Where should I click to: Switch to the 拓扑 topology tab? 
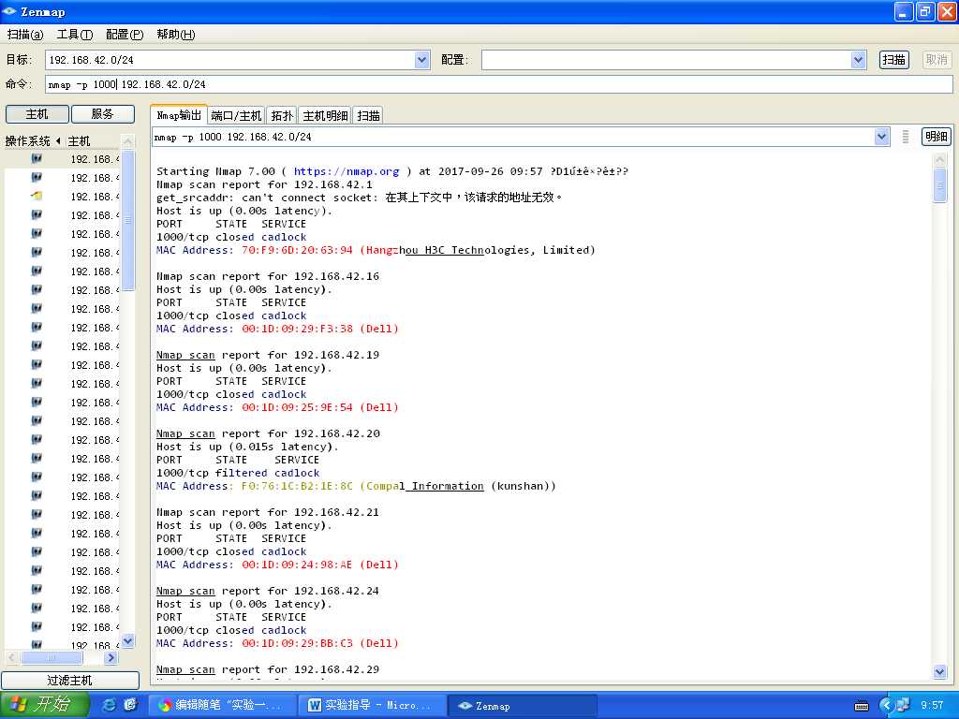[282, 115]
